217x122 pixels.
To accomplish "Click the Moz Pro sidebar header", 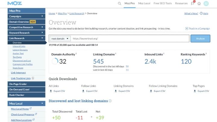I will pos(27,11).
